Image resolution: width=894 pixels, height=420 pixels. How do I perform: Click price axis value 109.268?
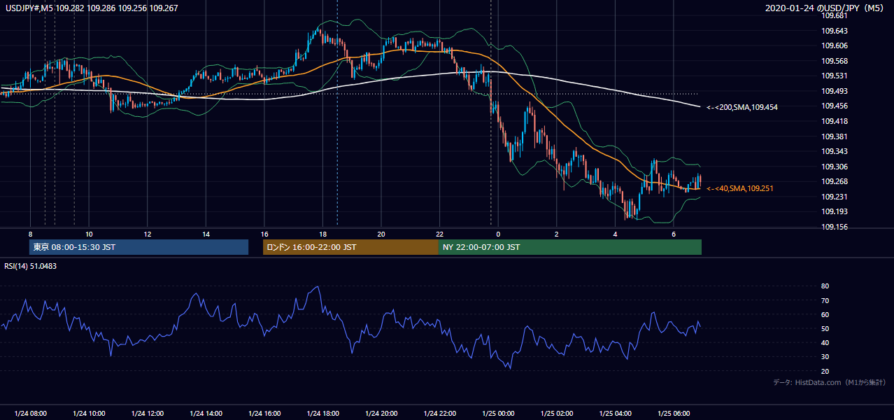(834, 181)
